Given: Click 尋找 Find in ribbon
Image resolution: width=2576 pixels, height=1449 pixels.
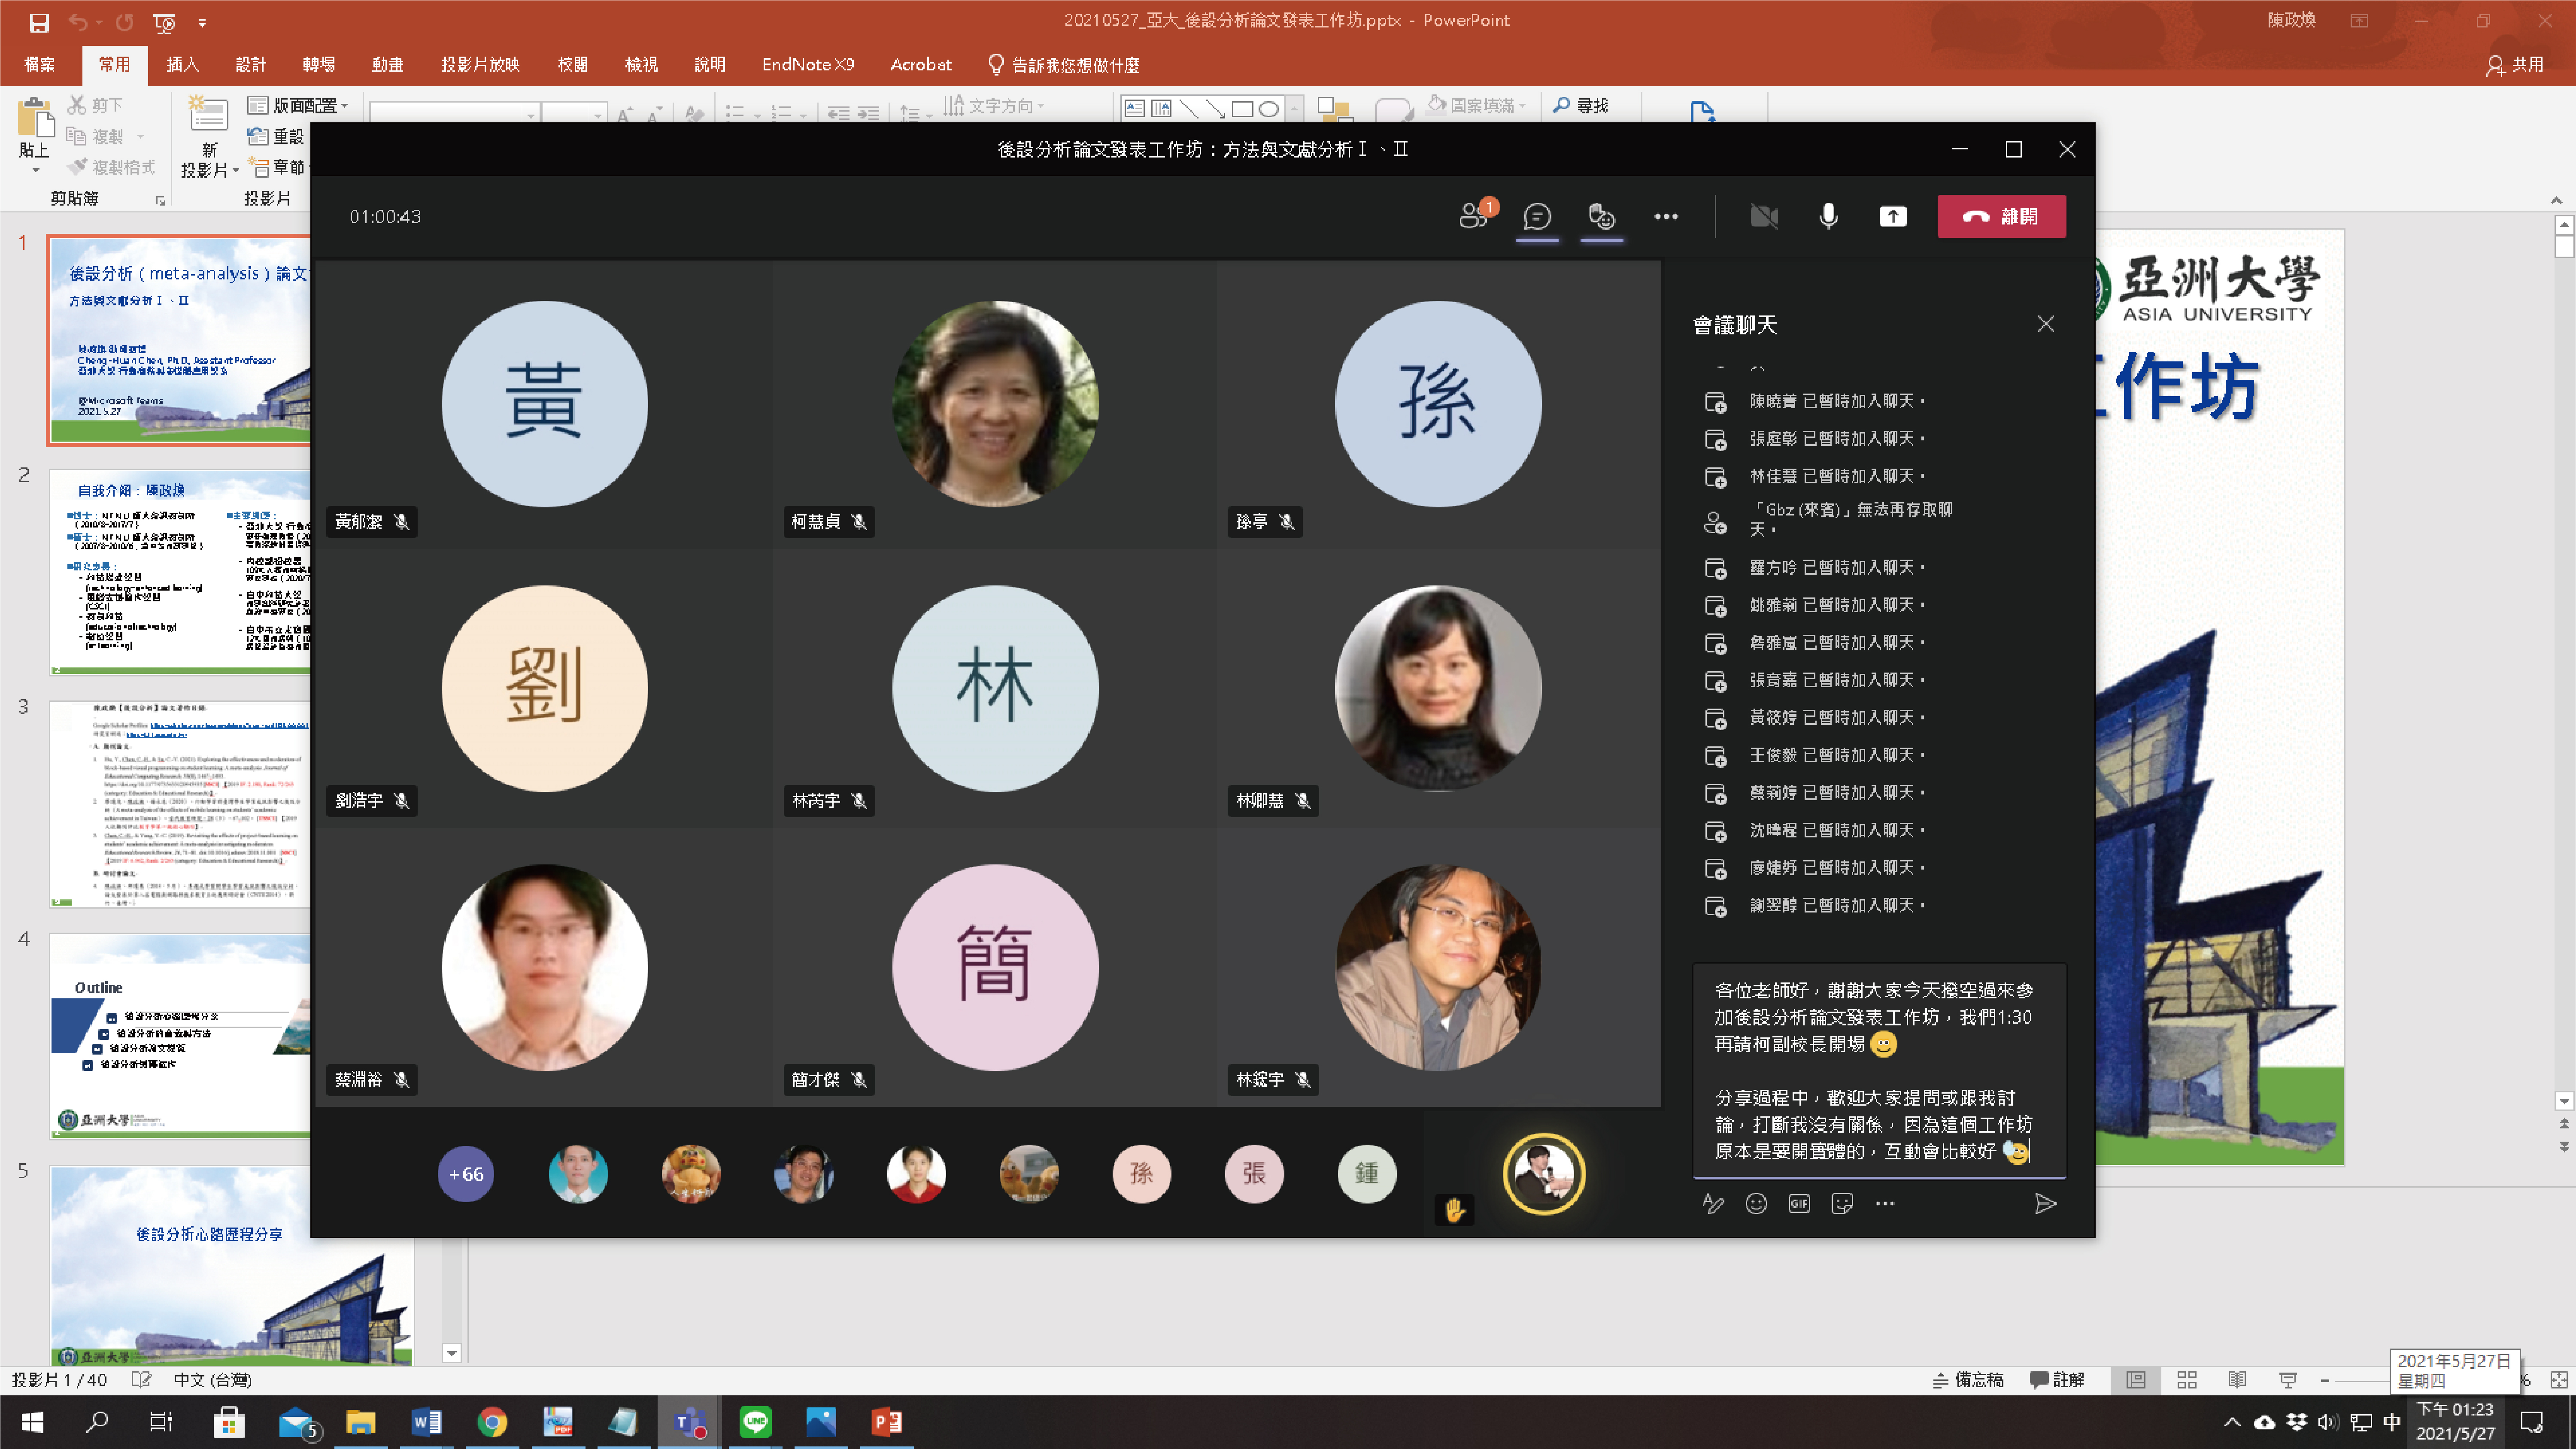Looking at the screenshot, I should 1581,105.
